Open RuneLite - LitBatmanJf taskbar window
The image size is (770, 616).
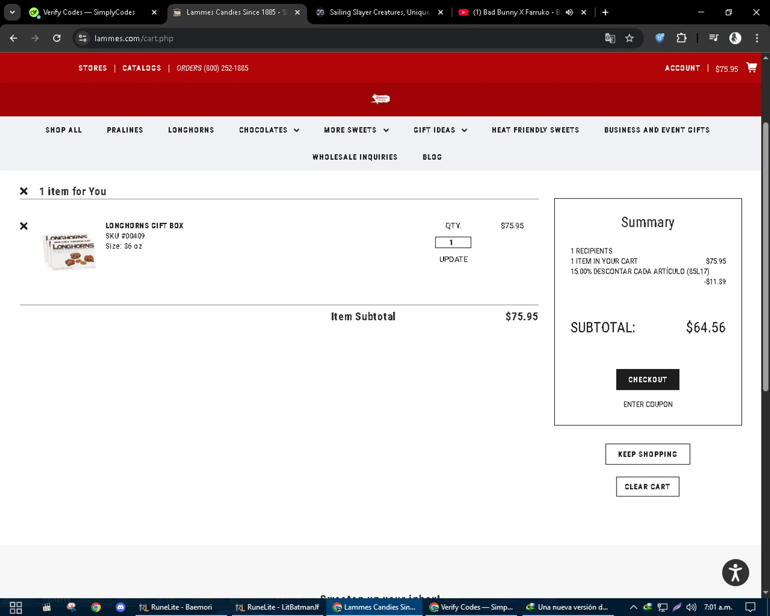(x=278, y=607)
